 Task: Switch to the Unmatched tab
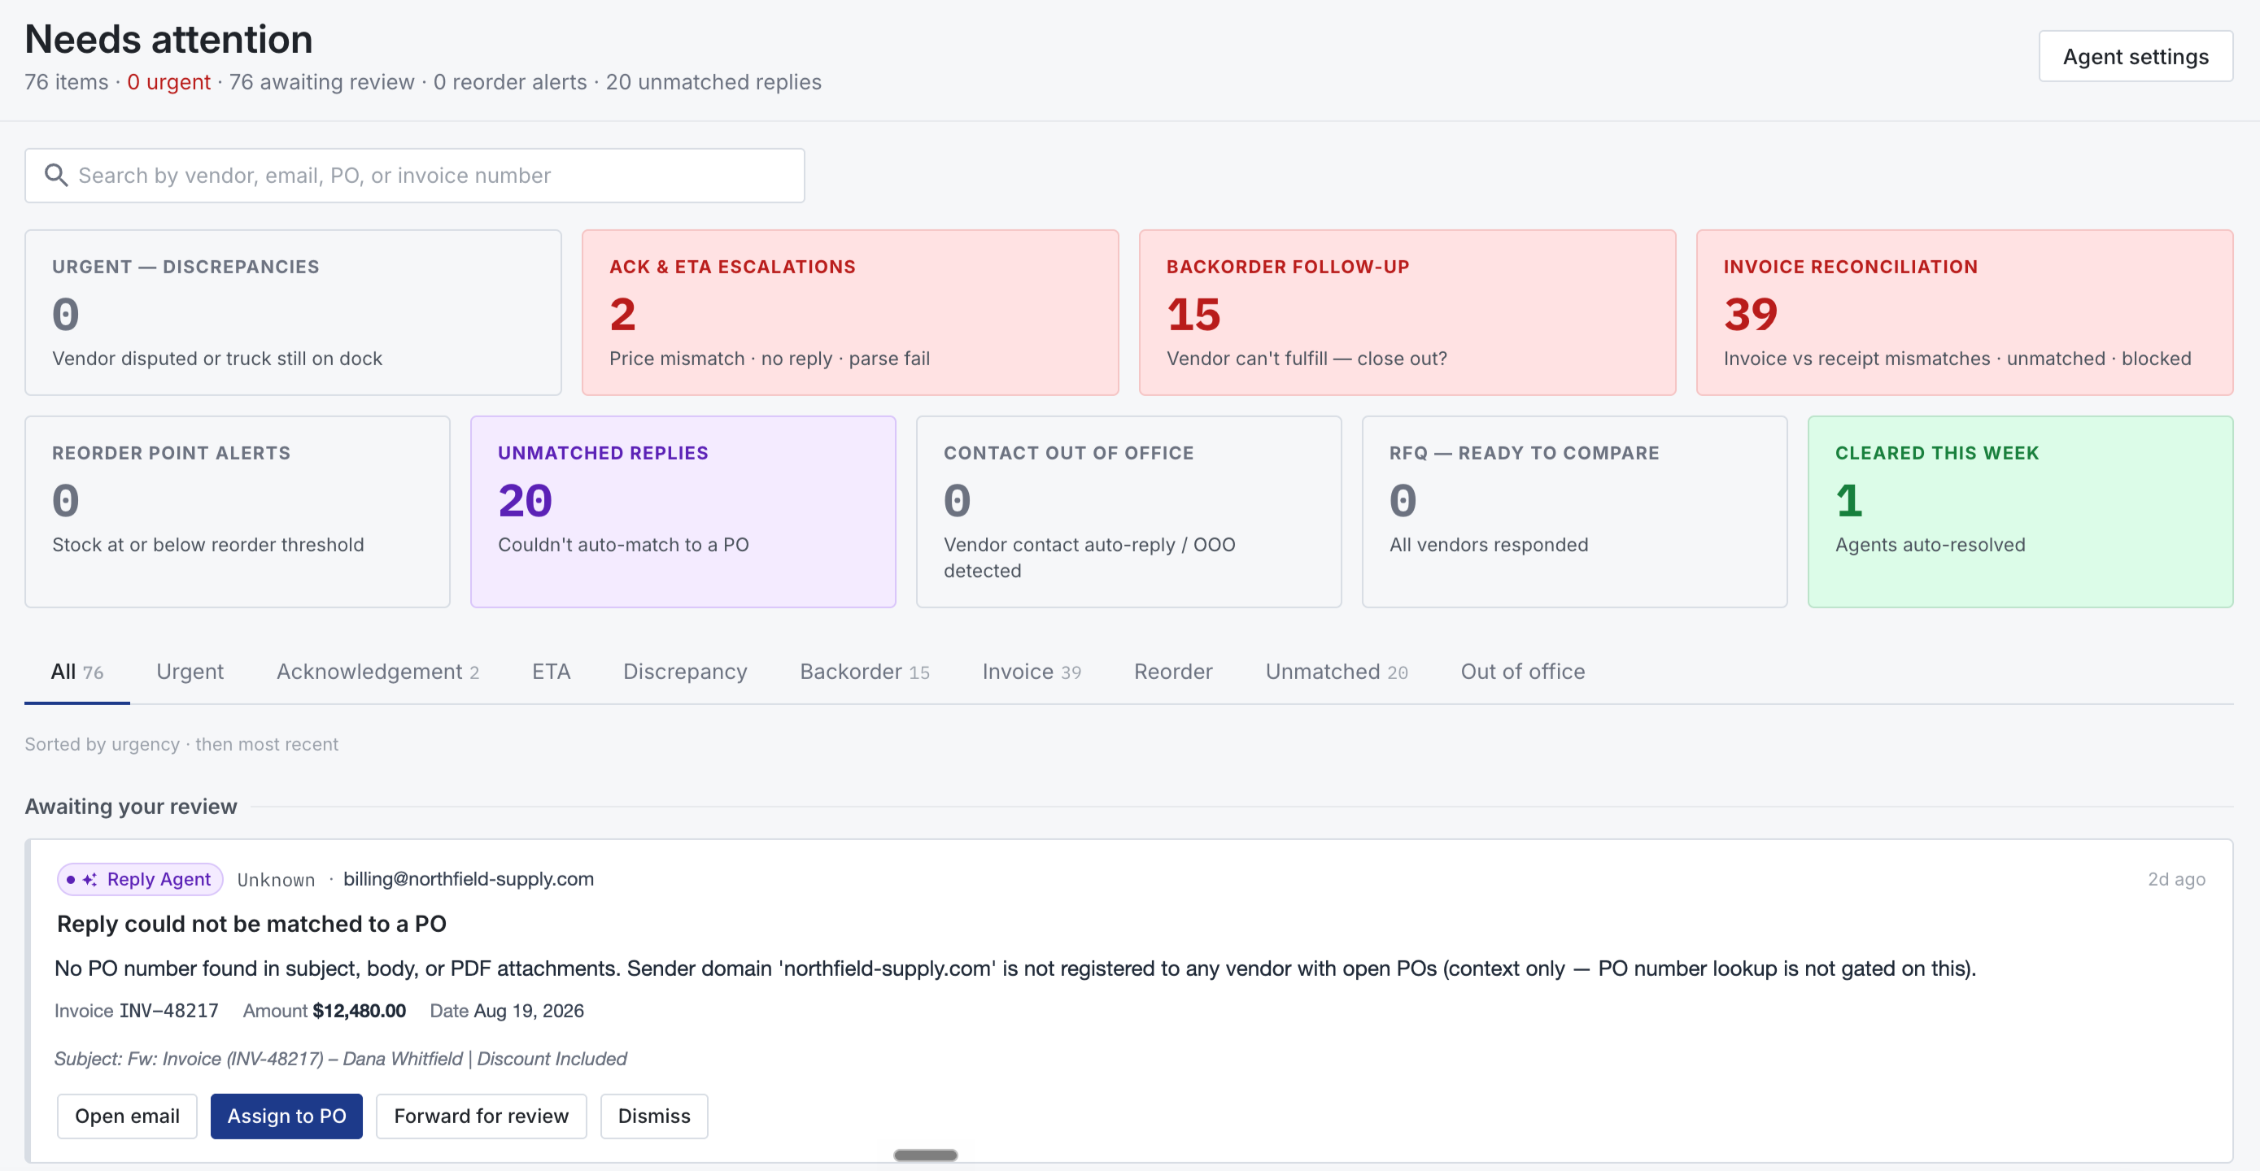[x=1336, y=671]
